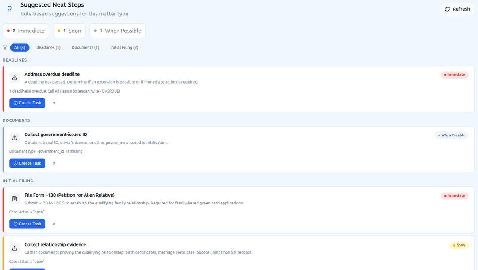The width and height of the screenshot is (478, 270).
Task: Click upload icon on Collect relationship evidence
Action: coord(15,248)
